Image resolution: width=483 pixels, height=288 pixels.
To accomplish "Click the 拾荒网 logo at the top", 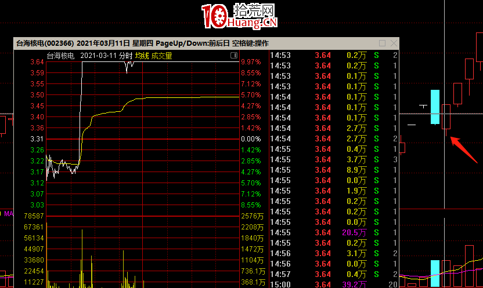I will tap(239, 16).
